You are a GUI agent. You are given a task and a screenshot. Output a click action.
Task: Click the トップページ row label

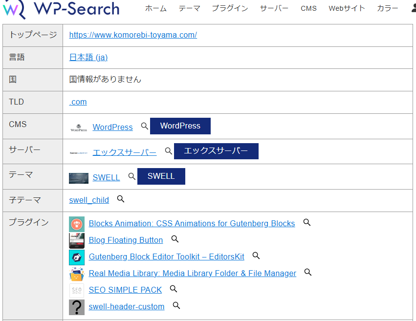33,35
